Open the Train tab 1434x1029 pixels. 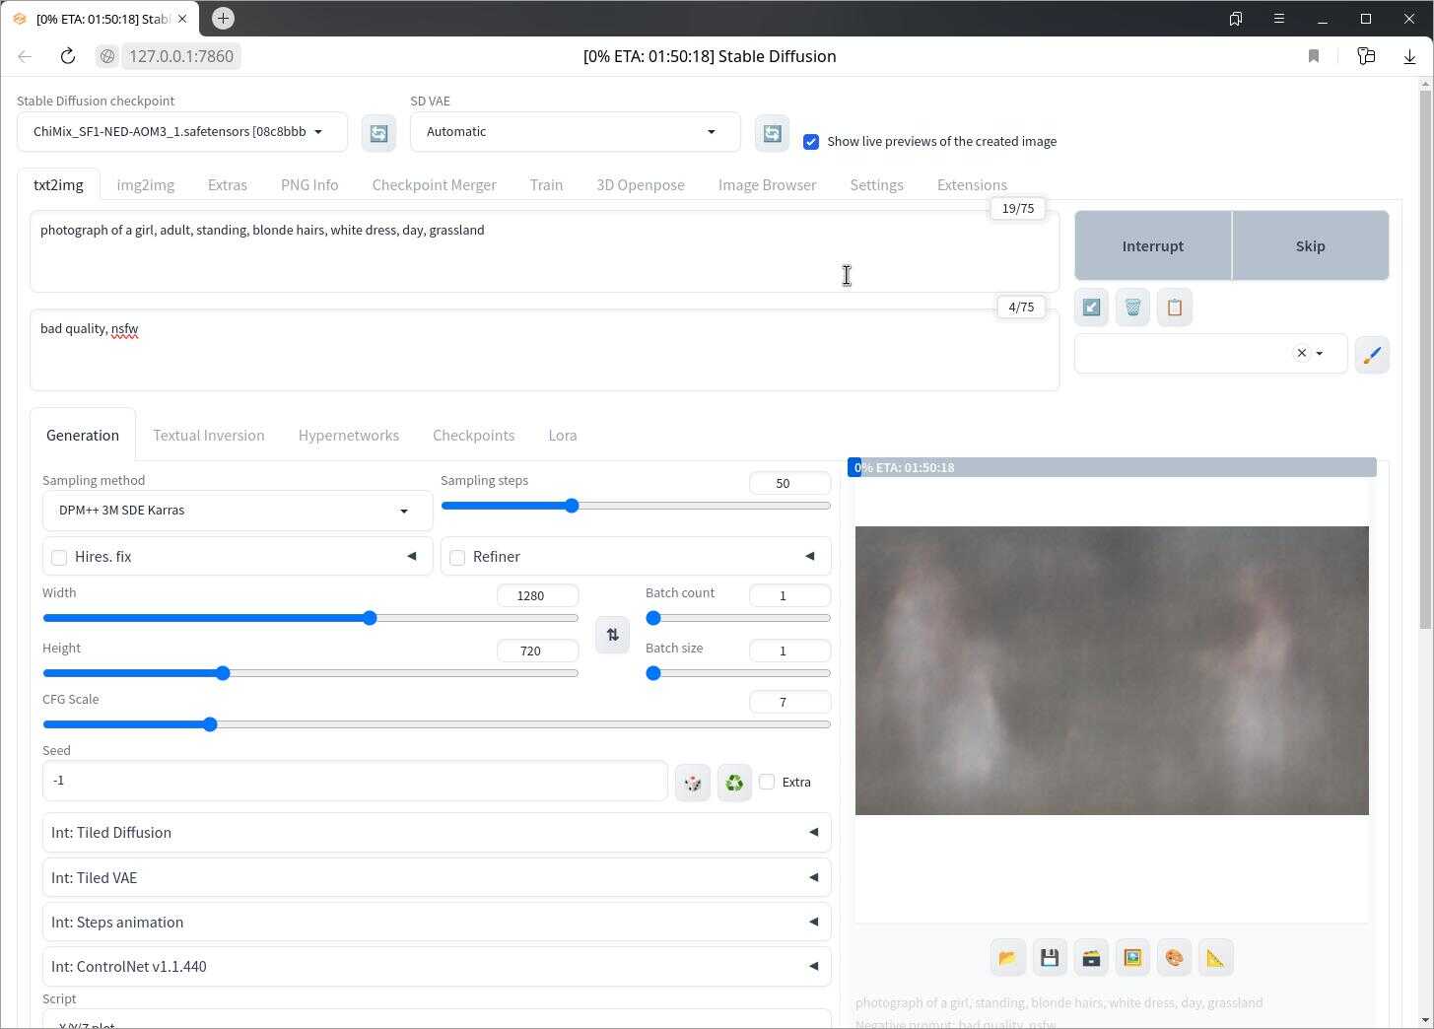click(546, 185)
